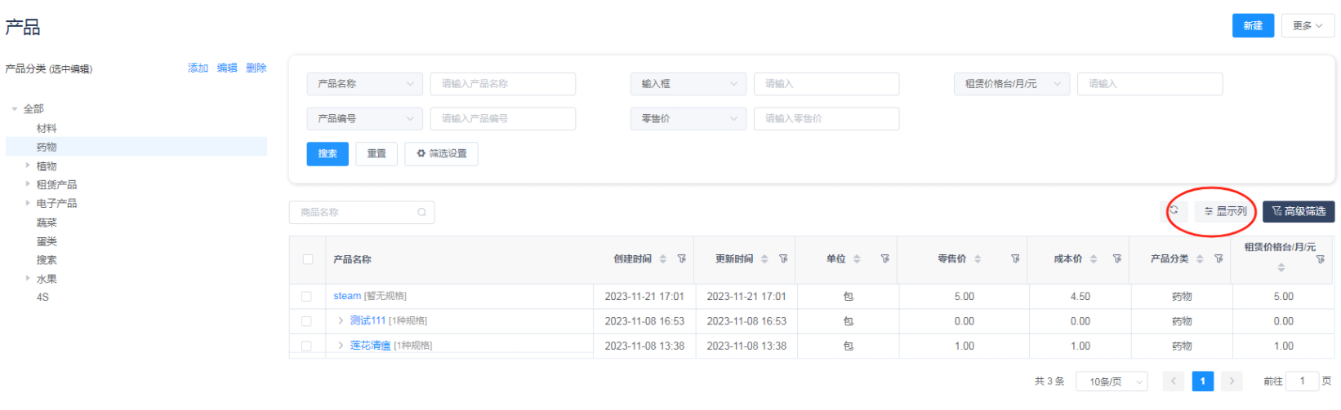This screenshot has width=1341, height=410.
Task: Go to the next page arrow
Action: 1232,381
